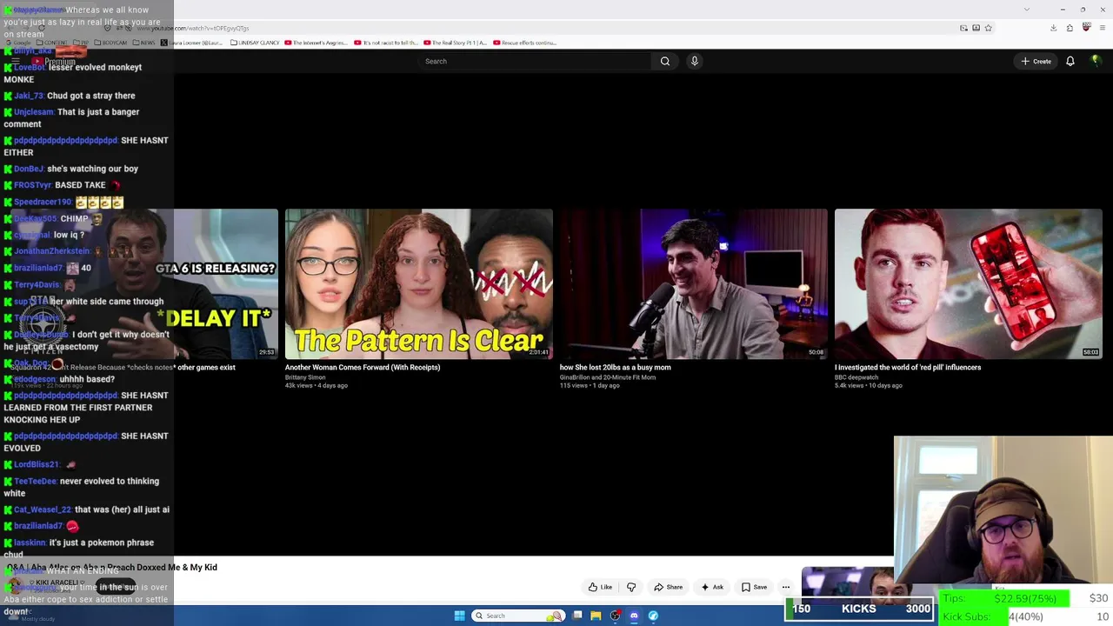Click DonBeJ's chat message 'she's watching our boy'

[x=71, y=169]
